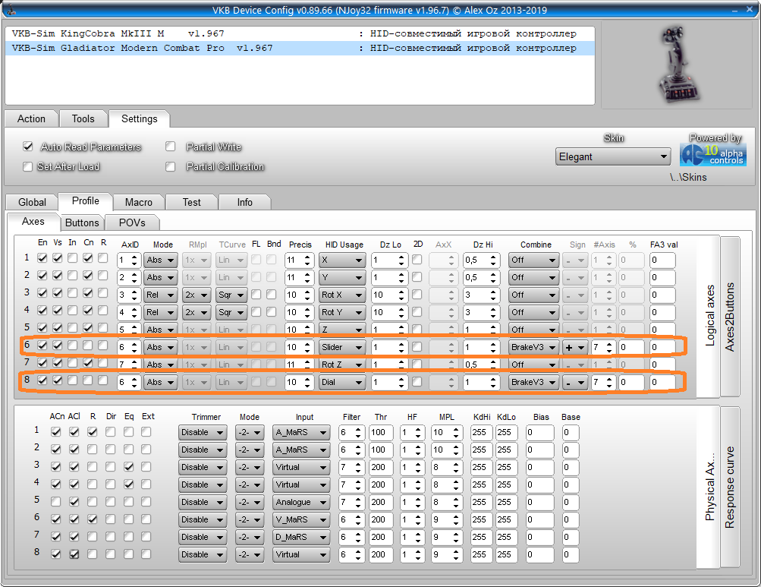Toggle ACn checkbox for physical axis 5
761x587 pixels.
pos(56,501)
